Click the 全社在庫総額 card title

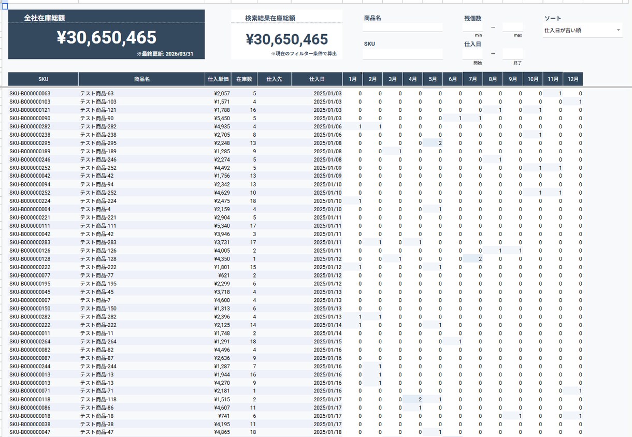pyautogui.click(x=45, y=18)
